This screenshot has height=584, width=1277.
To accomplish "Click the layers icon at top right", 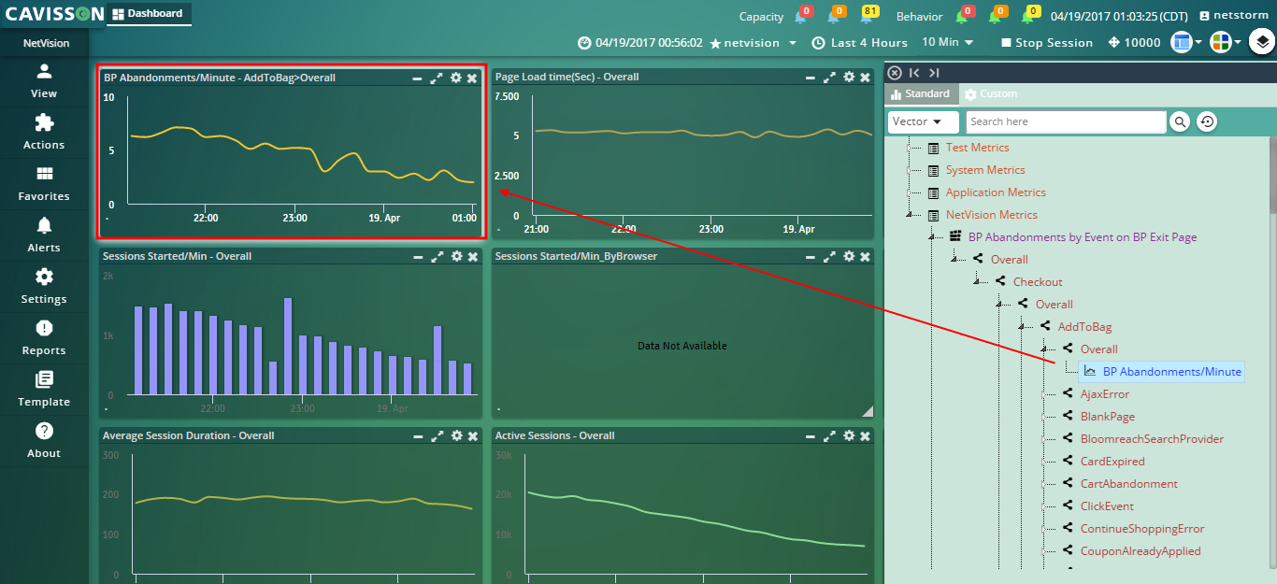I will coord(1261,42).
